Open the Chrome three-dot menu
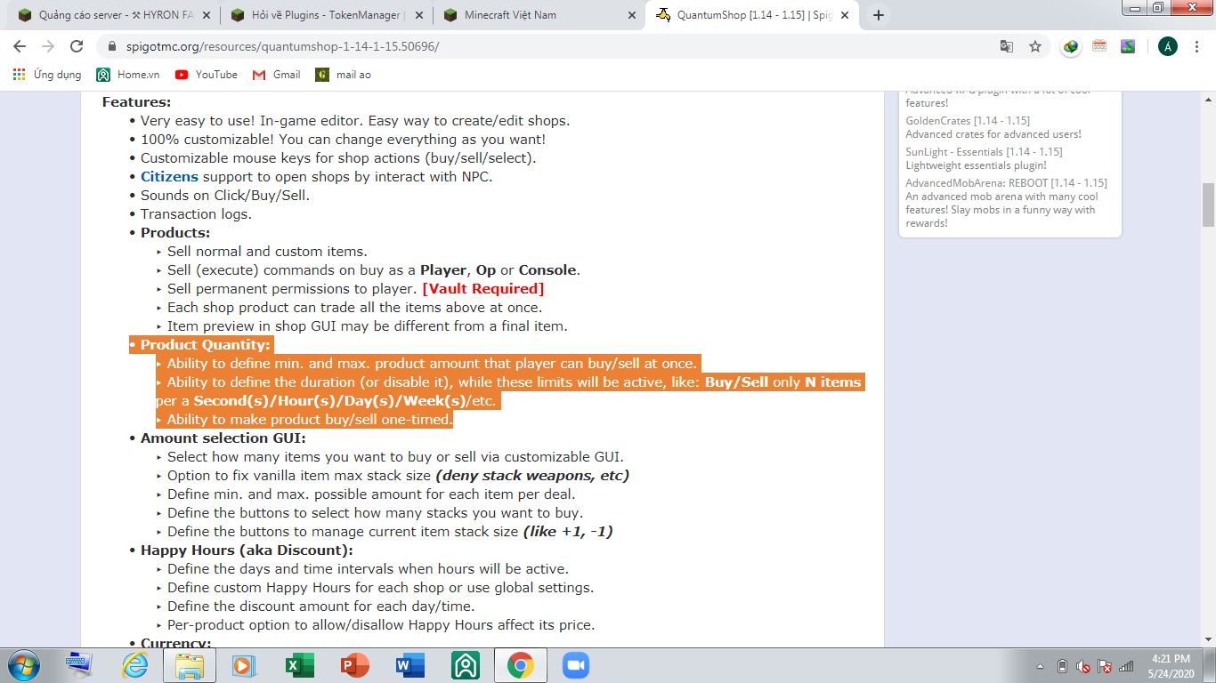Image resolution: width=1216 pixels, height=683 pixels. tap(1197, 46)
